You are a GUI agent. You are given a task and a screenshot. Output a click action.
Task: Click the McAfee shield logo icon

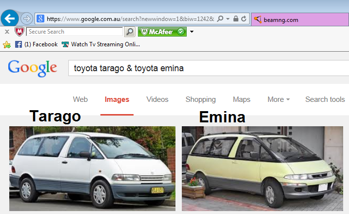pyautogui.click(x=19, y=32)
